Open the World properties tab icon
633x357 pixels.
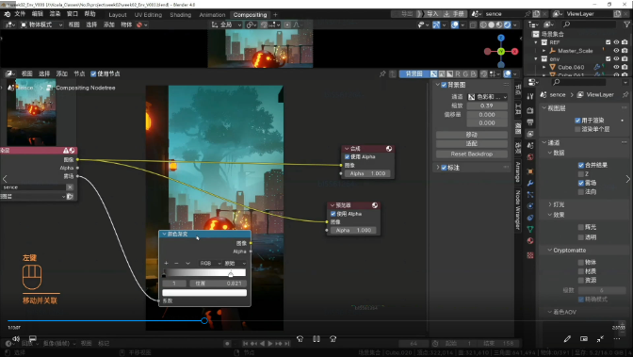click(530, 156)
